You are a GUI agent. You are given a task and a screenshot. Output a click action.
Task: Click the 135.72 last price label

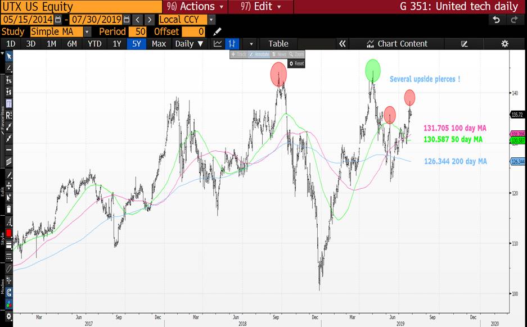517,115
